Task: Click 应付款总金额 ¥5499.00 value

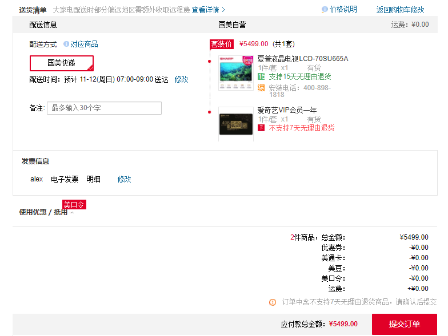Action: pyautogui.click(x=343, y=324)
